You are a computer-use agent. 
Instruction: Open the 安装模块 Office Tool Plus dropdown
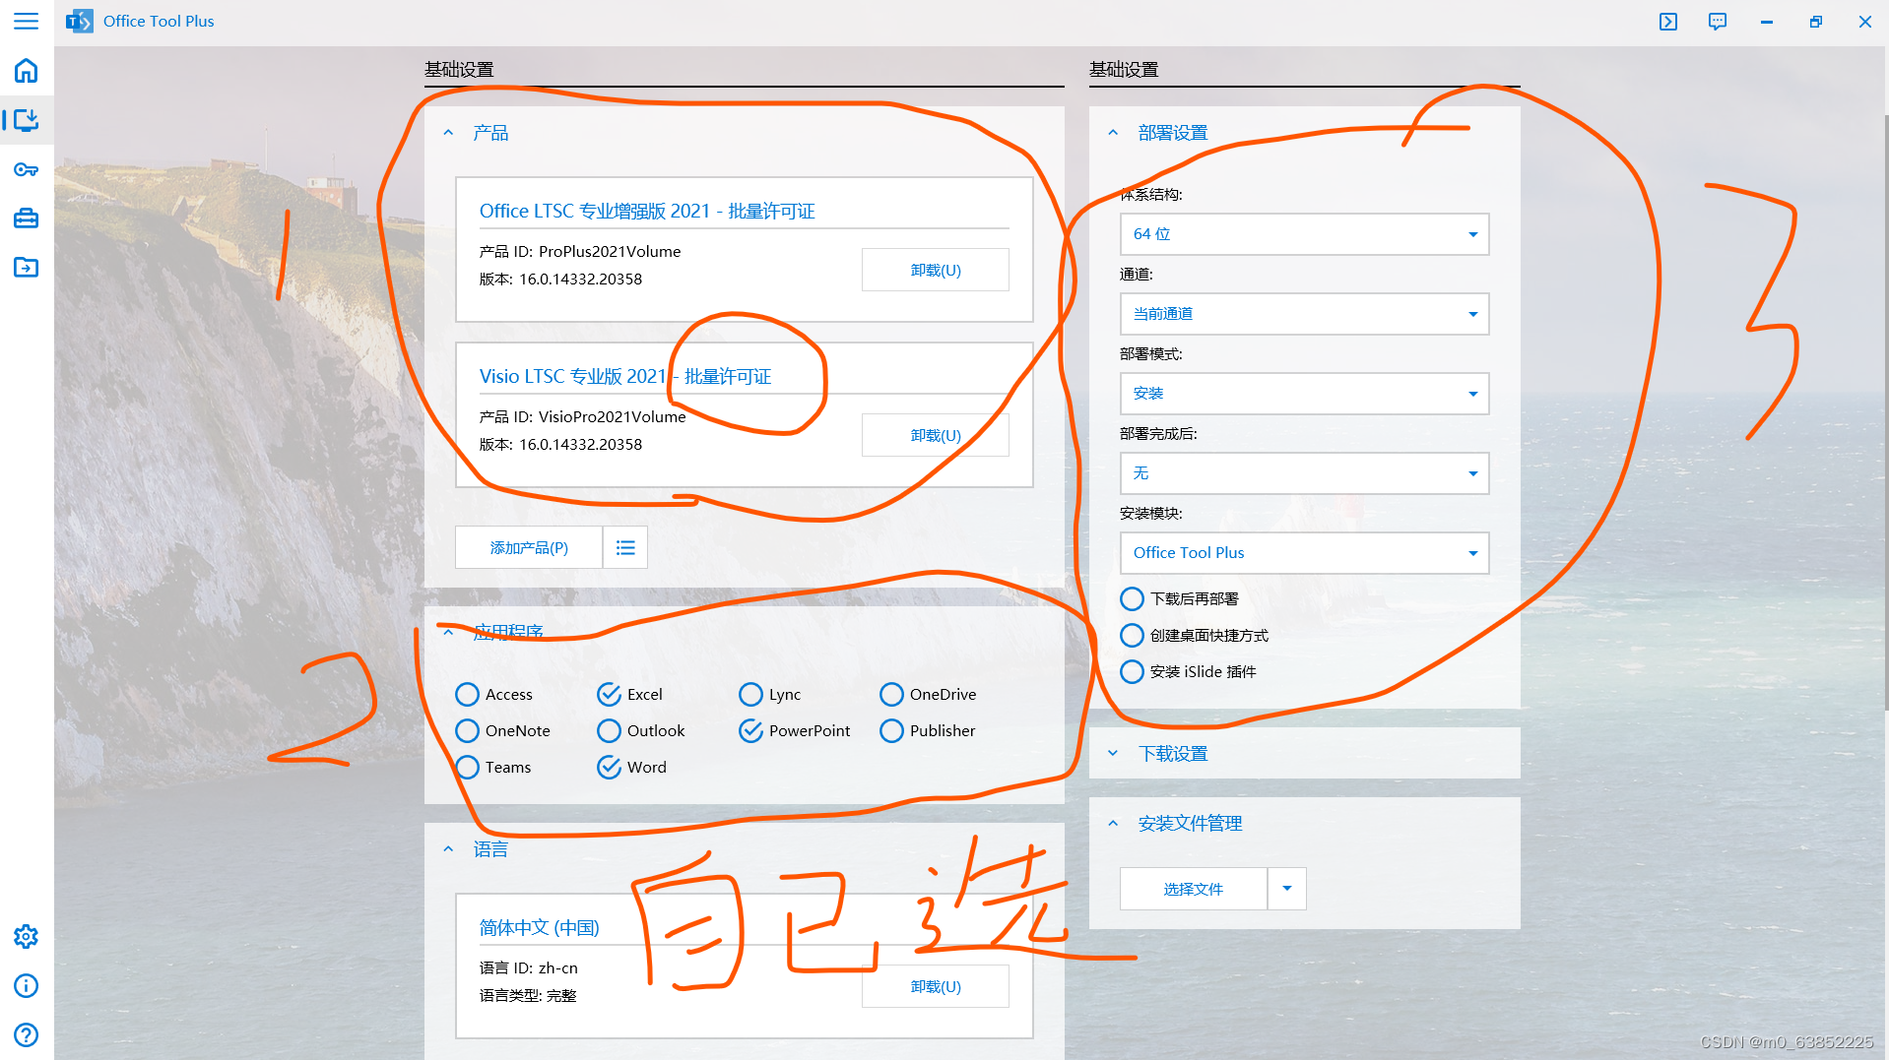(1304, 553)
